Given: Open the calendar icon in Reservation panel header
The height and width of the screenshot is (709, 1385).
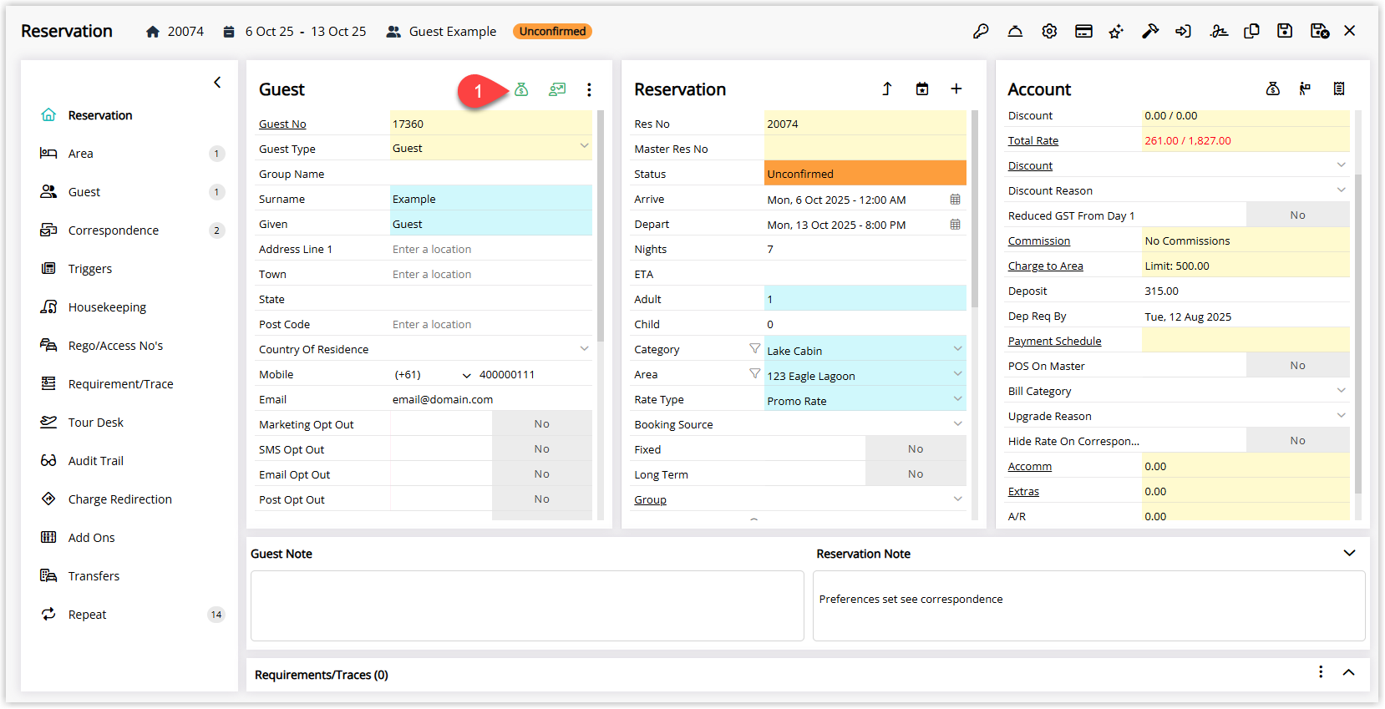Looking at the screenshot, I should (922, 89).
